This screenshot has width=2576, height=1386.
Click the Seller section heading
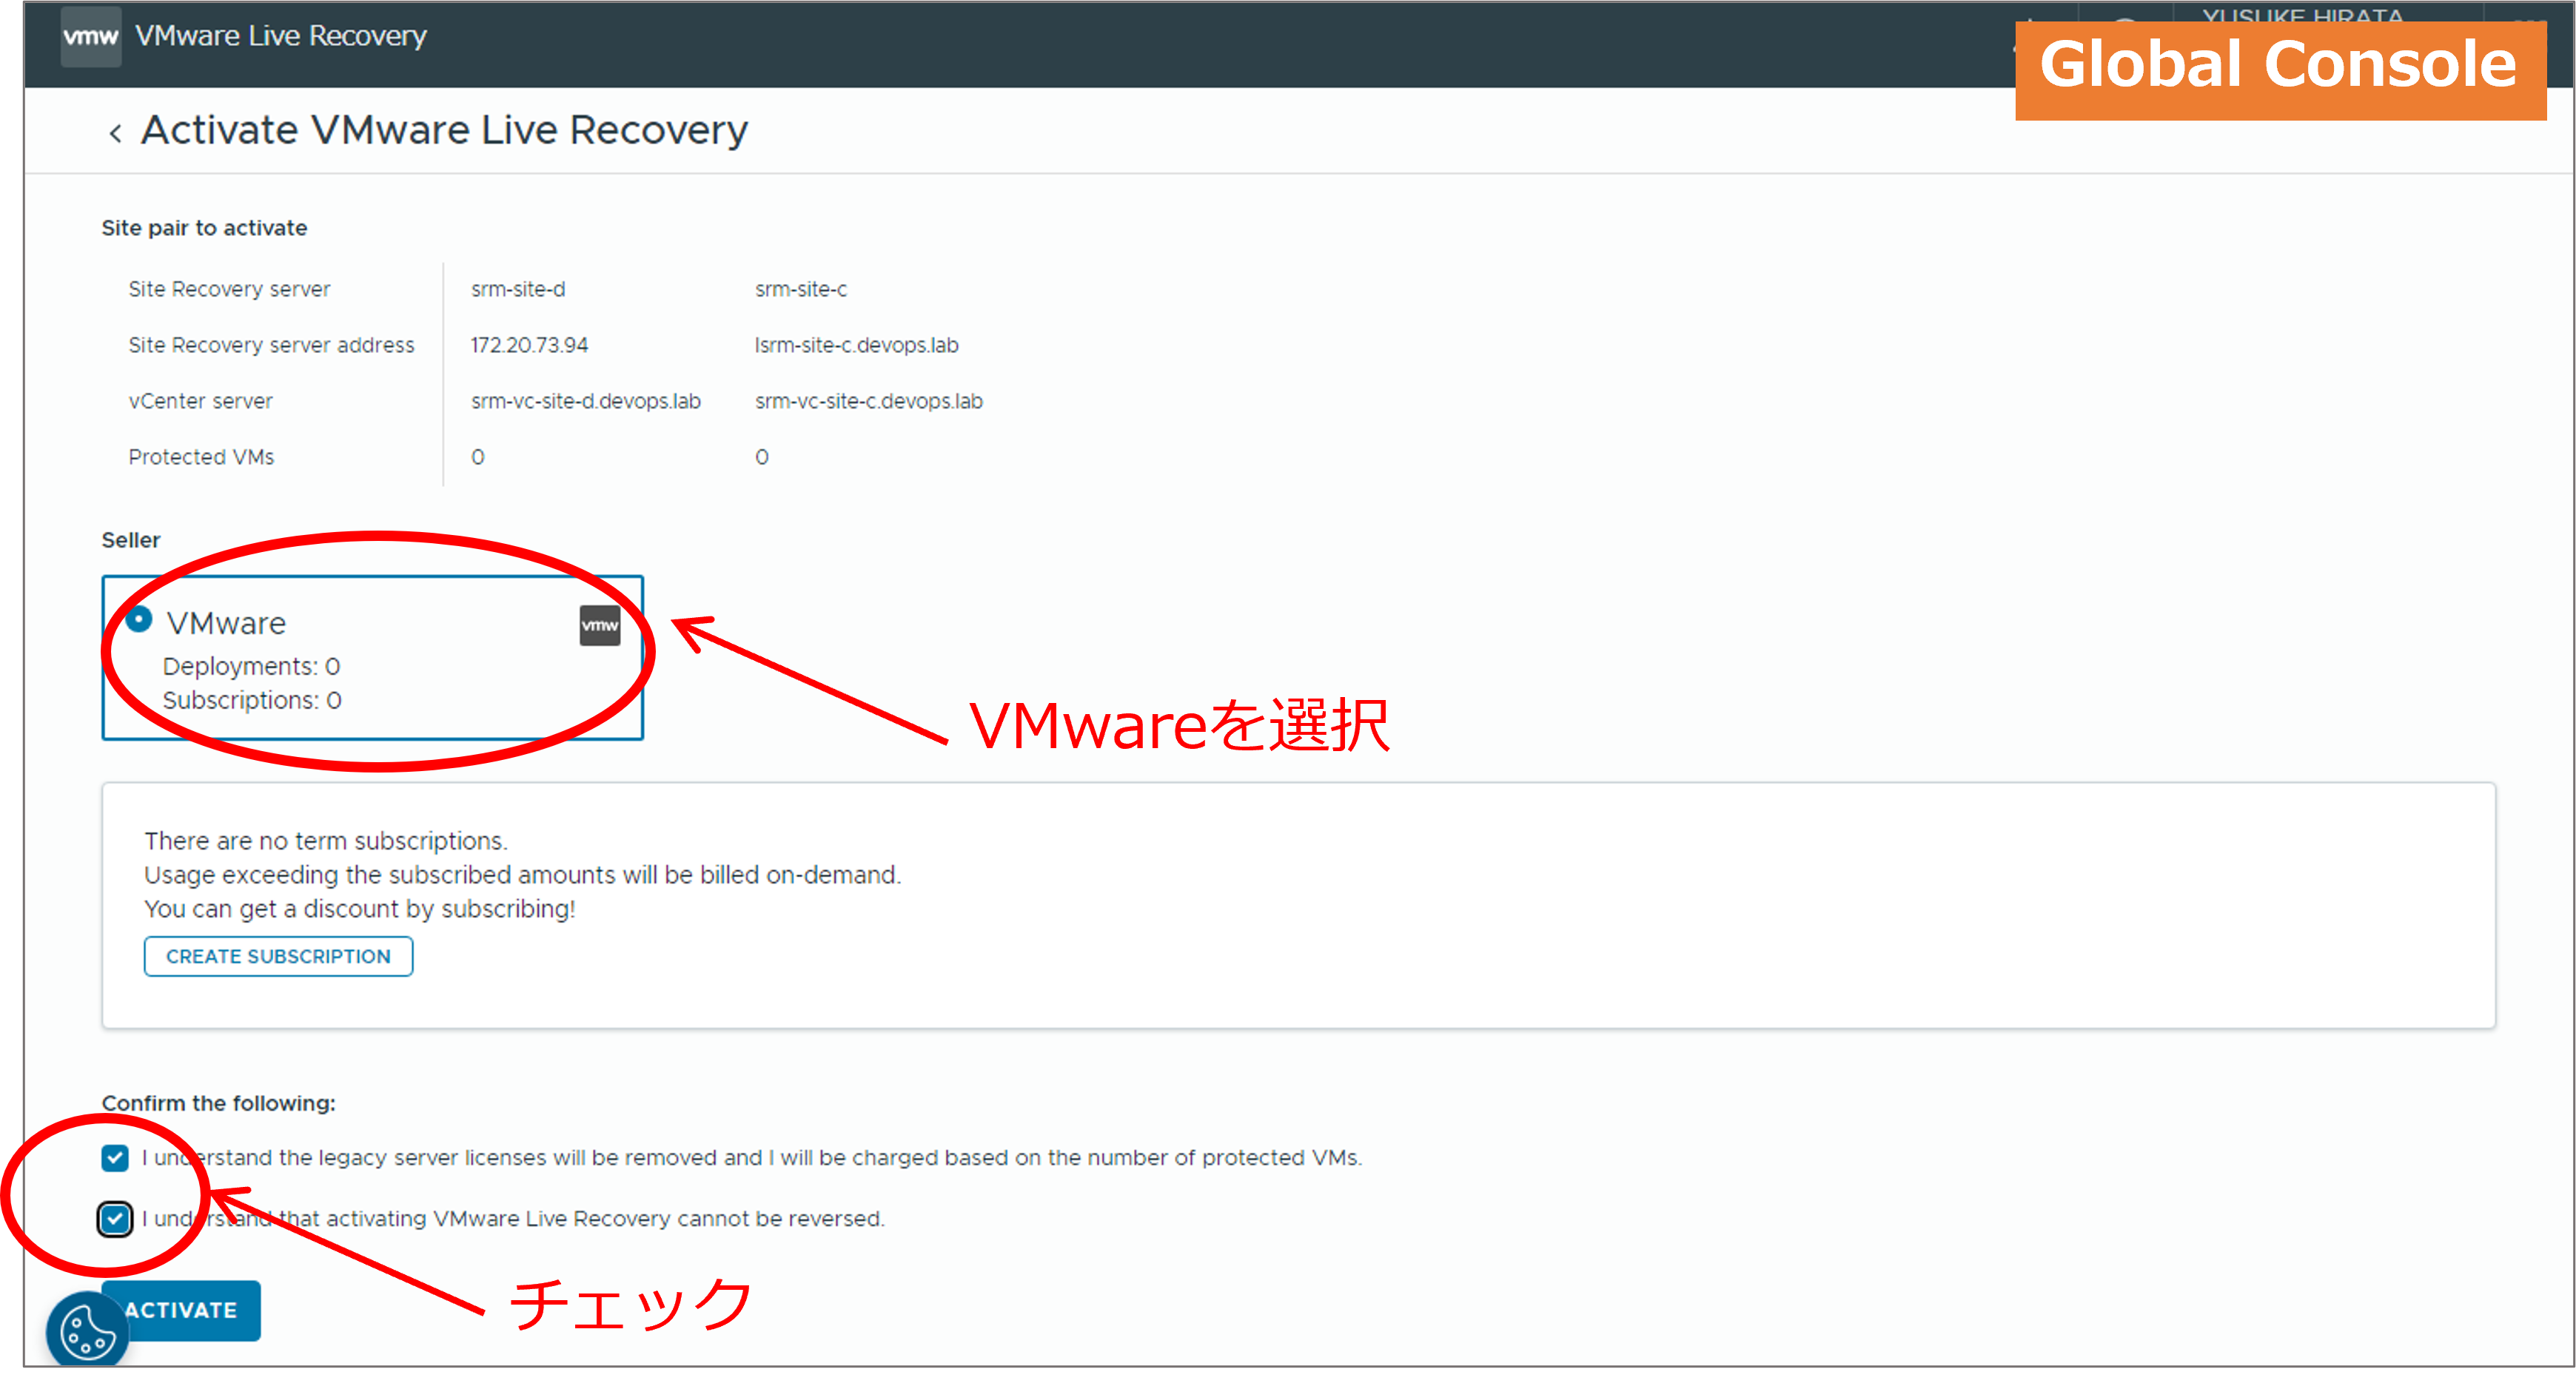[x=130, y=540]
